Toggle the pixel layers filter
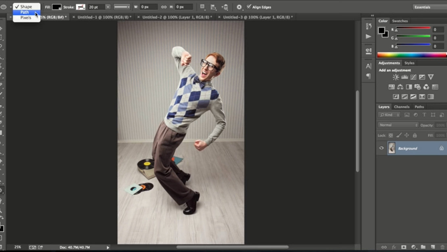Image resolution: width=447 pixels, height=252 pixels. click(407, 115)
